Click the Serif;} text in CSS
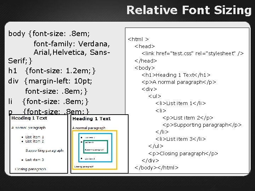Viewport: 255px width, 191px height. [20, 61]
